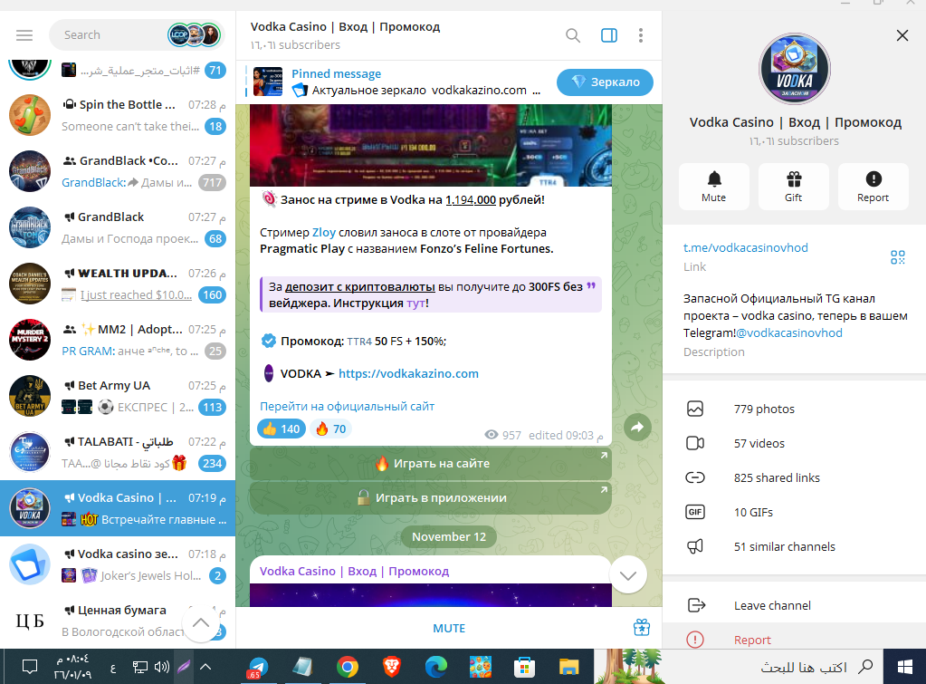926x684 pixels.
Task: Open Microsoft Edge from taskbar
Action: point(435,667)
